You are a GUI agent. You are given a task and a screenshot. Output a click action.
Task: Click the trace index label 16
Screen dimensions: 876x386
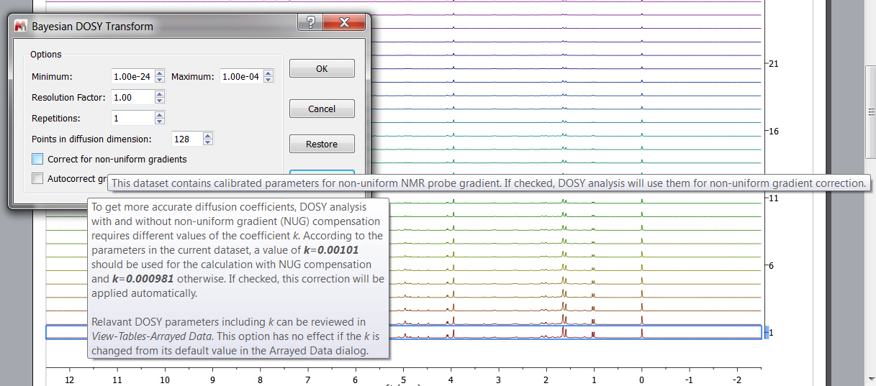pos(773,132)
